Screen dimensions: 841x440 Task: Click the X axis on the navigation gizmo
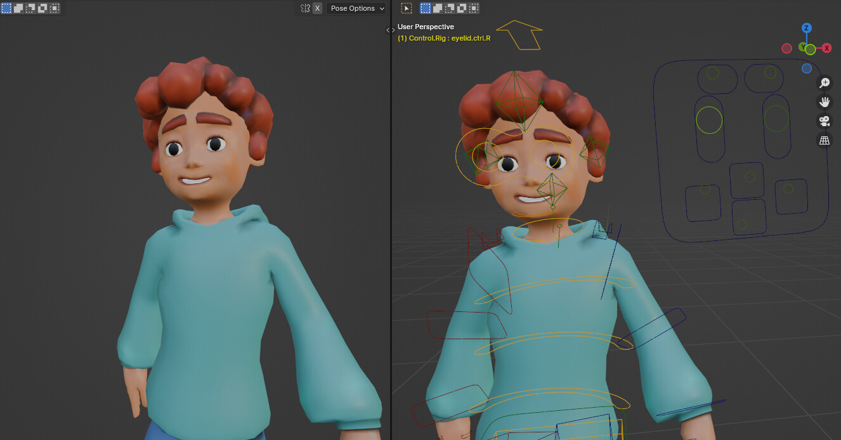coord(826,47)
